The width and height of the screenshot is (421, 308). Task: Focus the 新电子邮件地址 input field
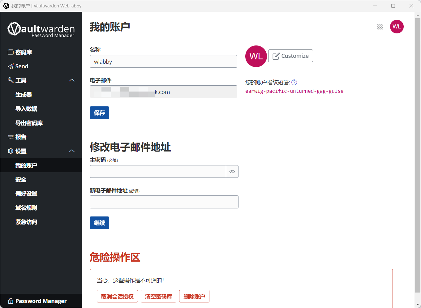[164, 202]
